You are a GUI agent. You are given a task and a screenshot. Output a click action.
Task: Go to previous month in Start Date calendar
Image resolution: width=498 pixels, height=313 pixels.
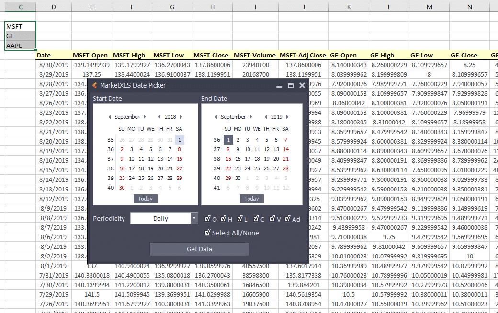point(110,117)
